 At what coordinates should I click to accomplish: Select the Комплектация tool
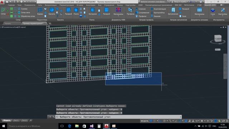158,9
